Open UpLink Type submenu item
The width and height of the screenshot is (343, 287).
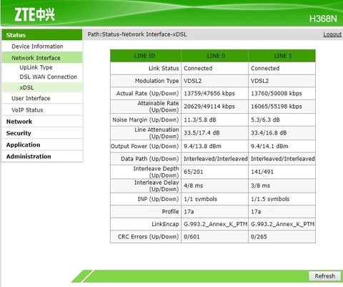point(36,67)
